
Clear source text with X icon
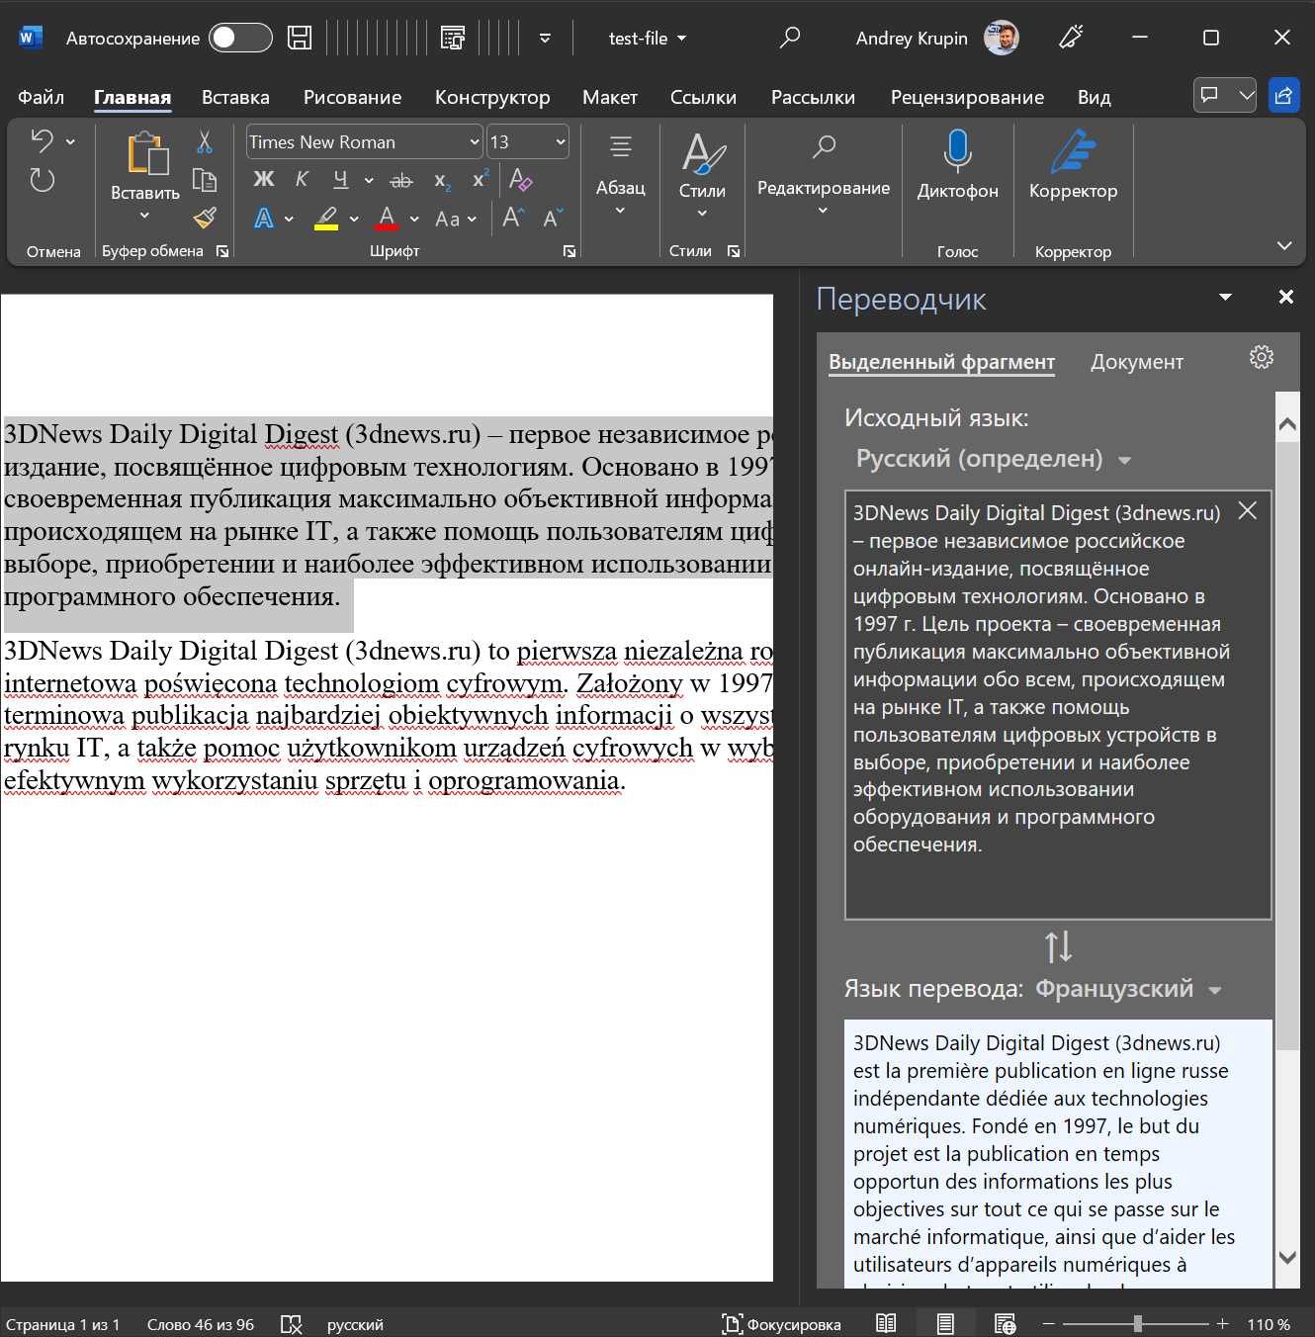click(x=1248, y=510)
